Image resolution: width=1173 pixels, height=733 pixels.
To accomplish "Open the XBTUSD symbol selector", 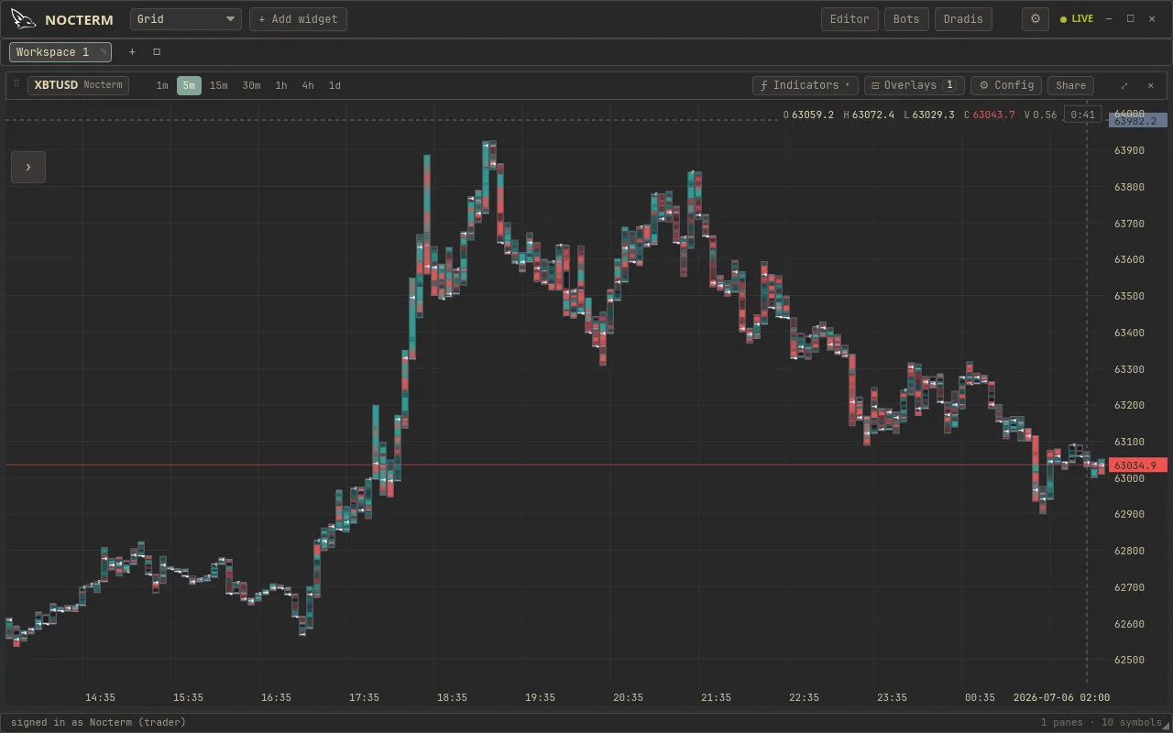I will click(x=78, y=85).
